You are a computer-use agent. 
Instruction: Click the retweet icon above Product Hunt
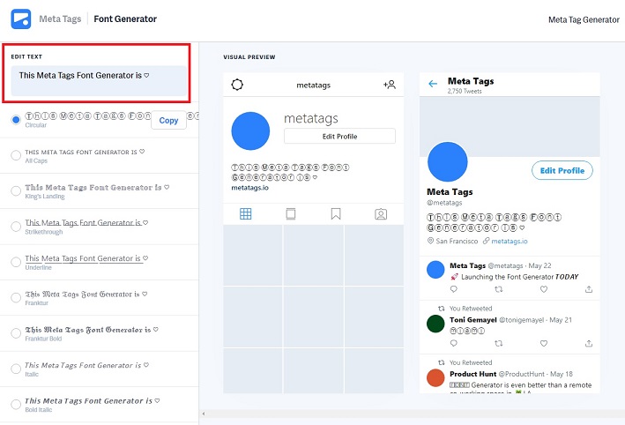pos(442,362)
